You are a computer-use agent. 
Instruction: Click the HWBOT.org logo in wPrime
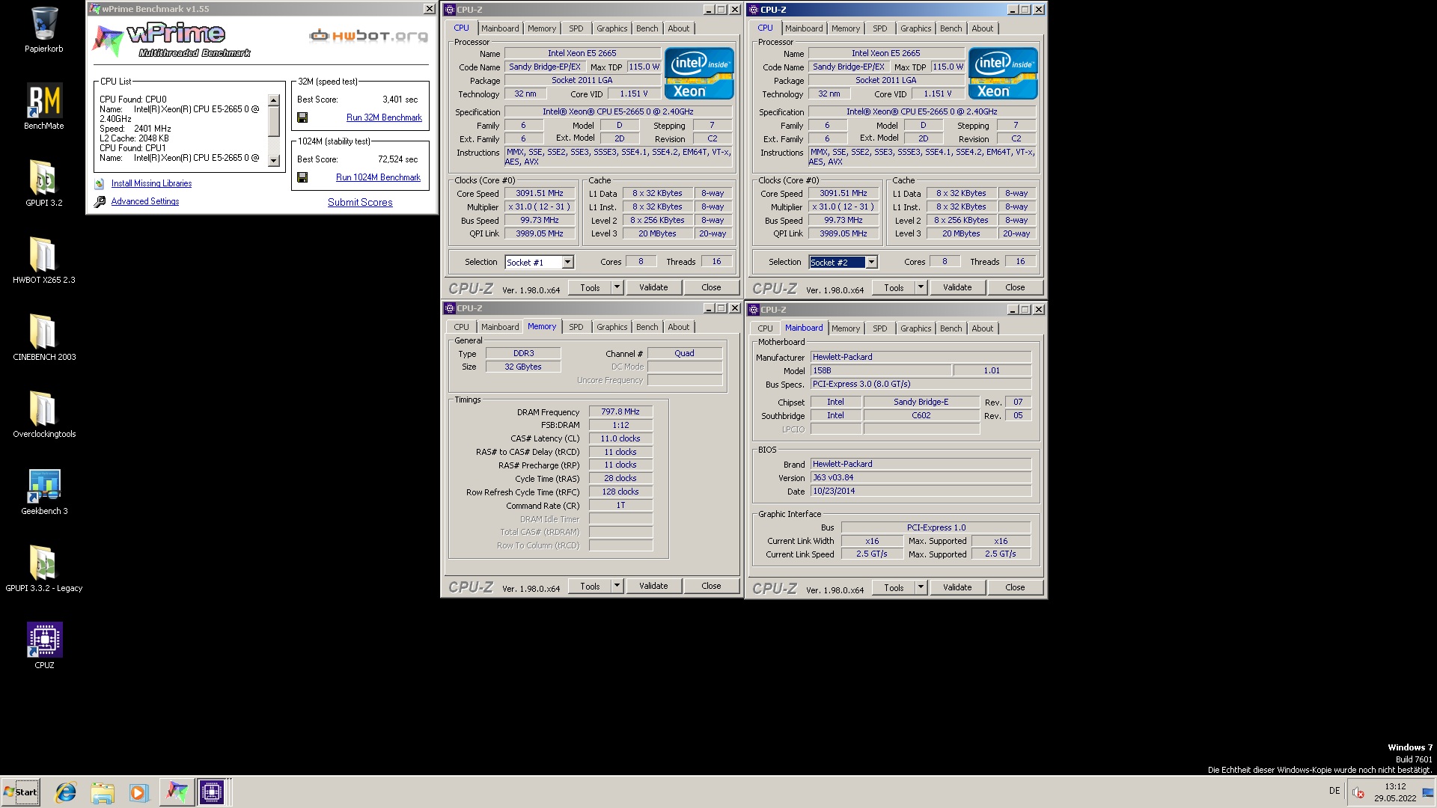pyautogui.click(x=369, y=35)
